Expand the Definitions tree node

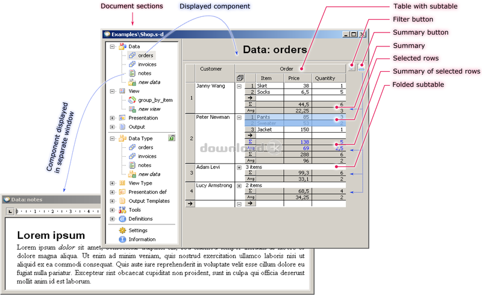tap(112, 219)
